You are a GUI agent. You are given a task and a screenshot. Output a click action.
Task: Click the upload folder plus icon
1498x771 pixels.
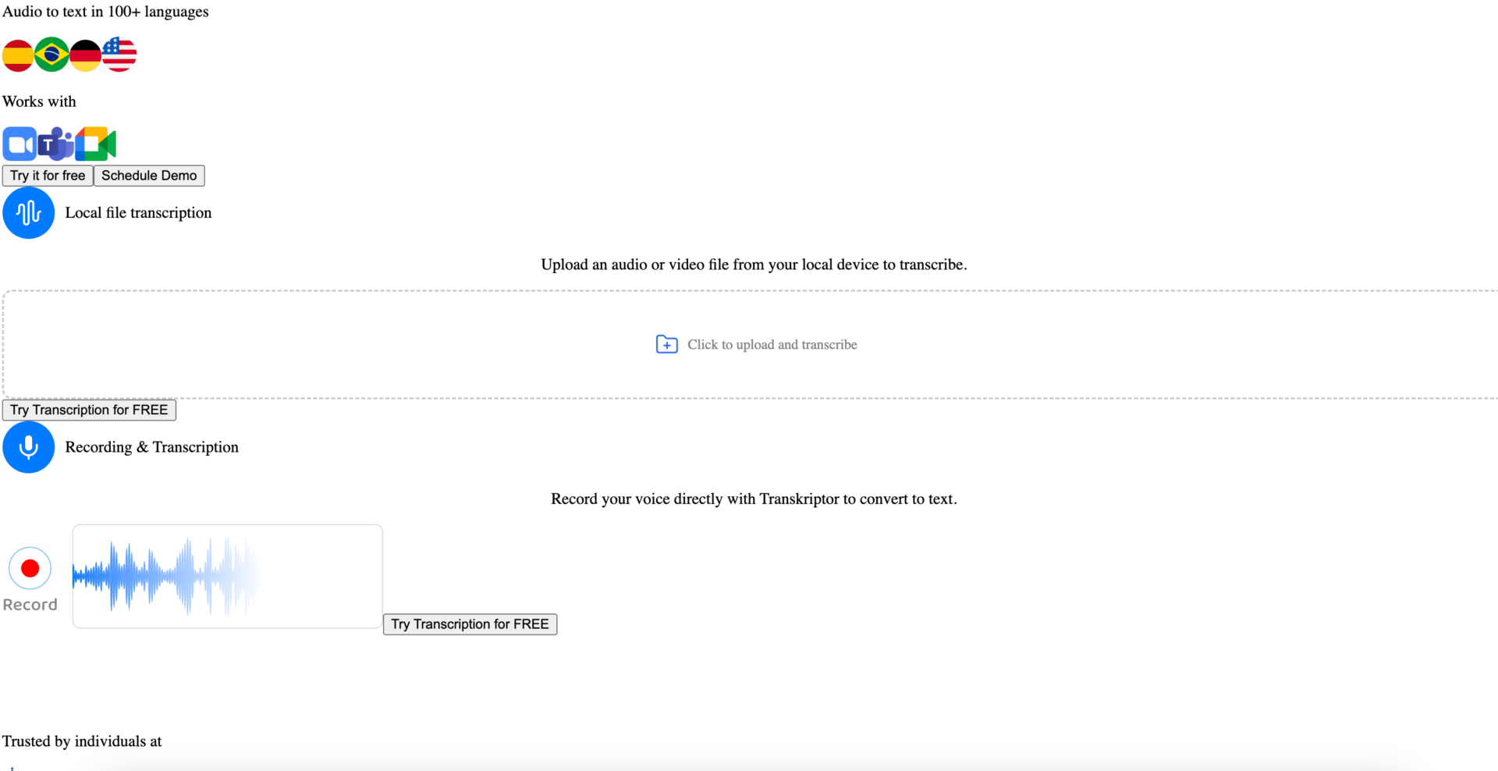(666, 345)
